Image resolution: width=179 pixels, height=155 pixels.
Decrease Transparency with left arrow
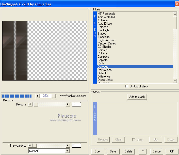tap(30, 145)
